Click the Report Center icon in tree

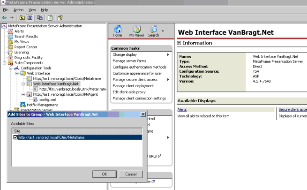pos(10,47)
